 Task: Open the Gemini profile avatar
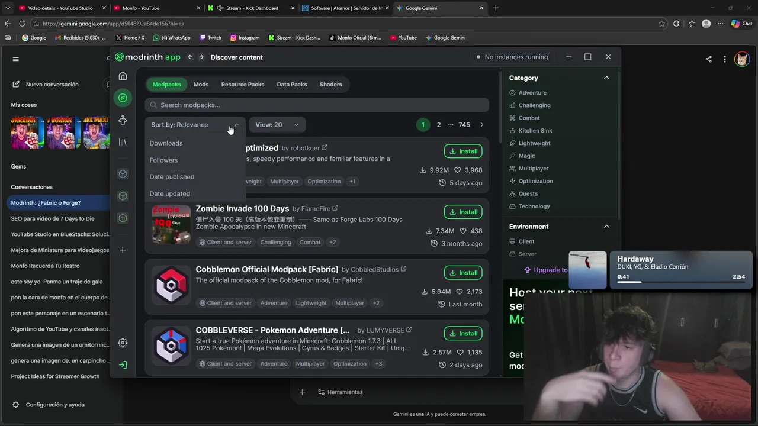(742, 59)
